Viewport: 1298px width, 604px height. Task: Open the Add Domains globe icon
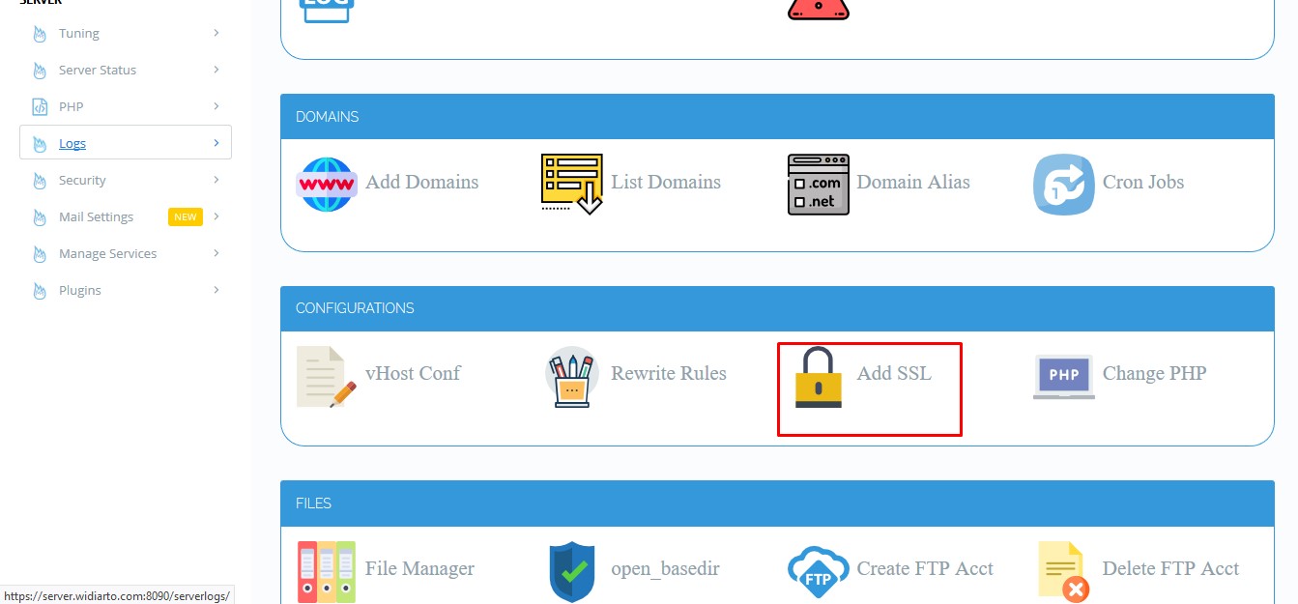(327, 184)
